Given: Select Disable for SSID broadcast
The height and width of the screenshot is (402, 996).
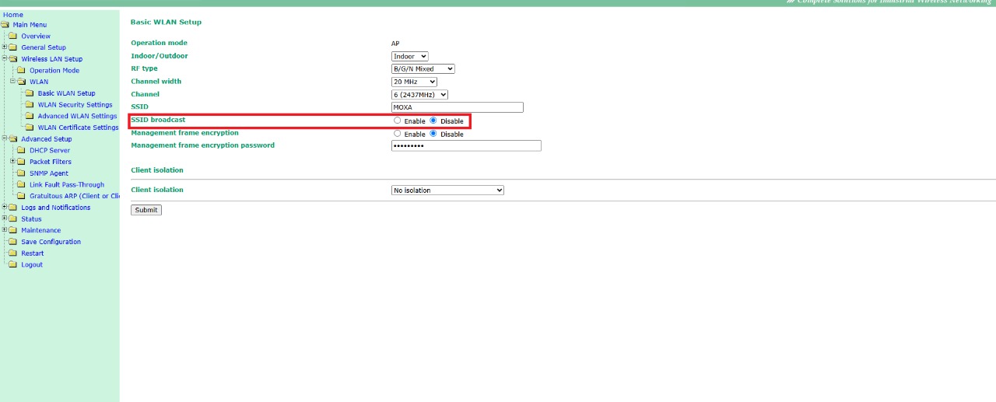Looking at the screenshot, I should click(433, 121).
